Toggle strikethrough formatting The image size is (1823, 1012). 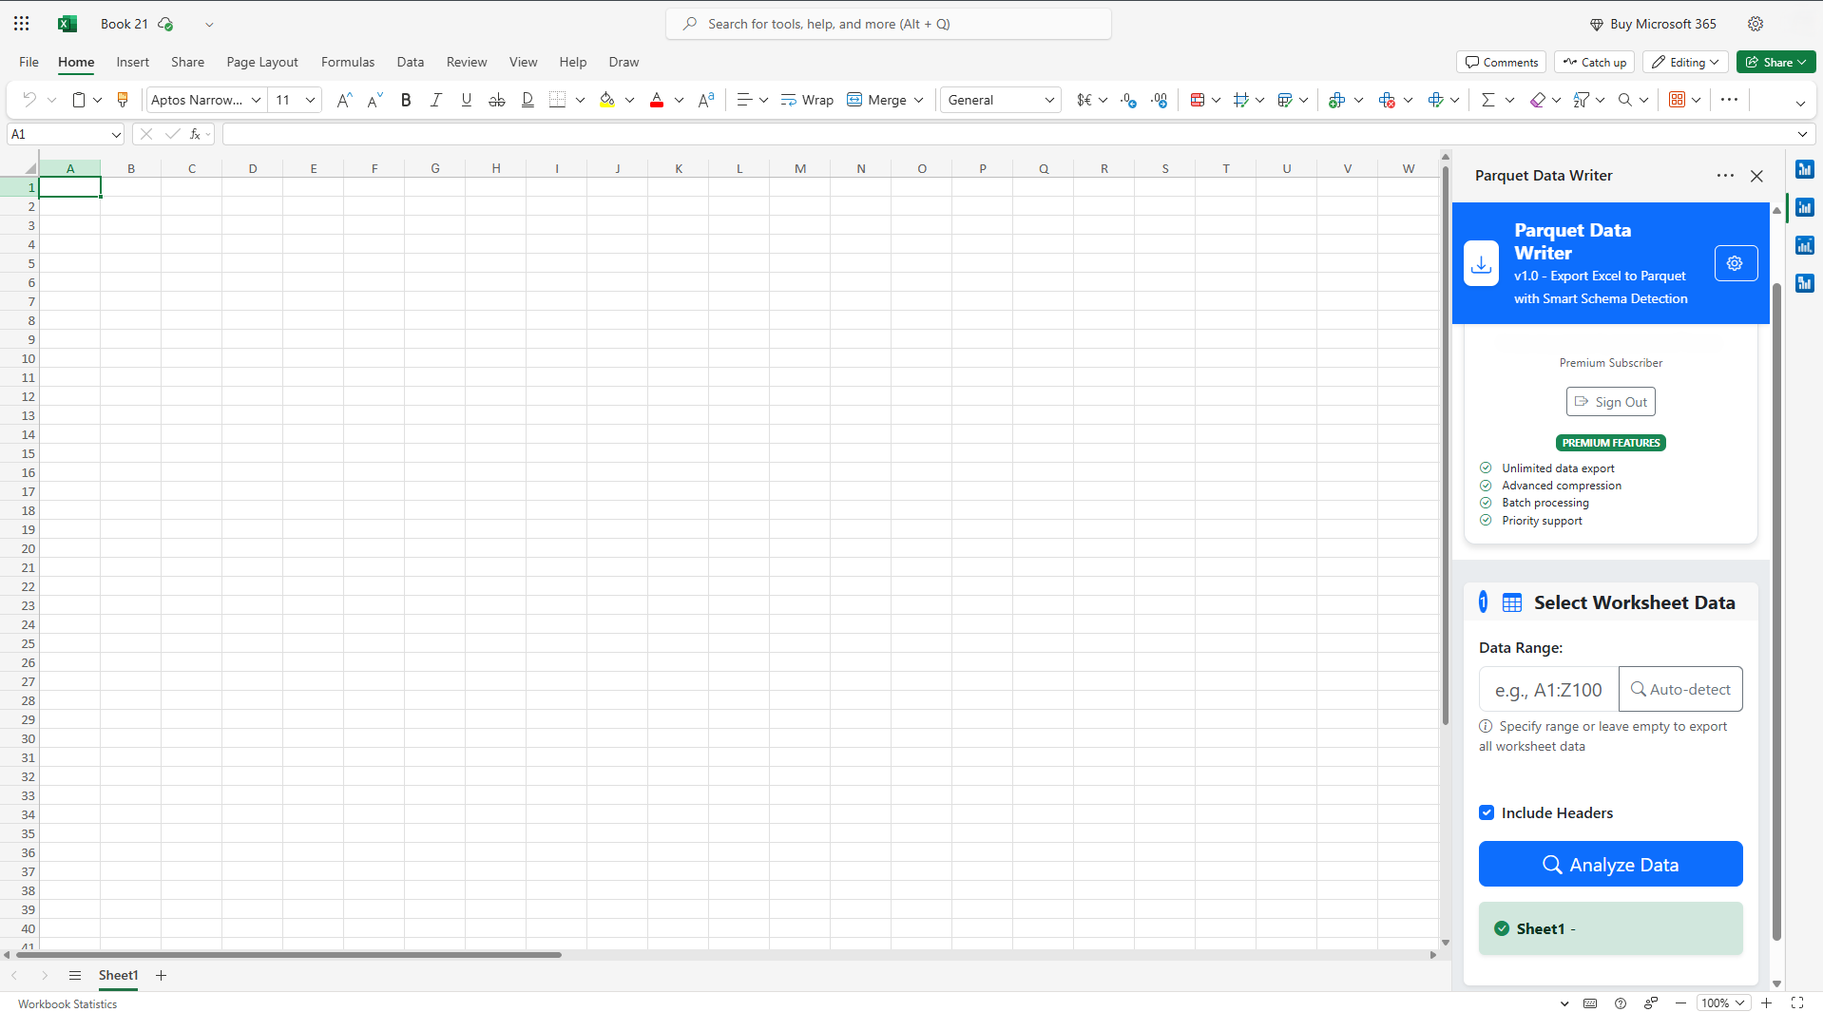click(x=496, y=100)
